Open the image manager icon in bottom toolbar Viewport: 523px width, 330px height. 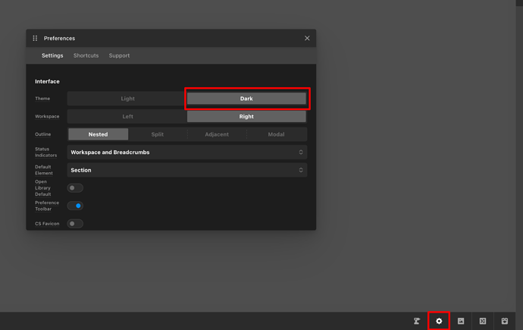461,321
